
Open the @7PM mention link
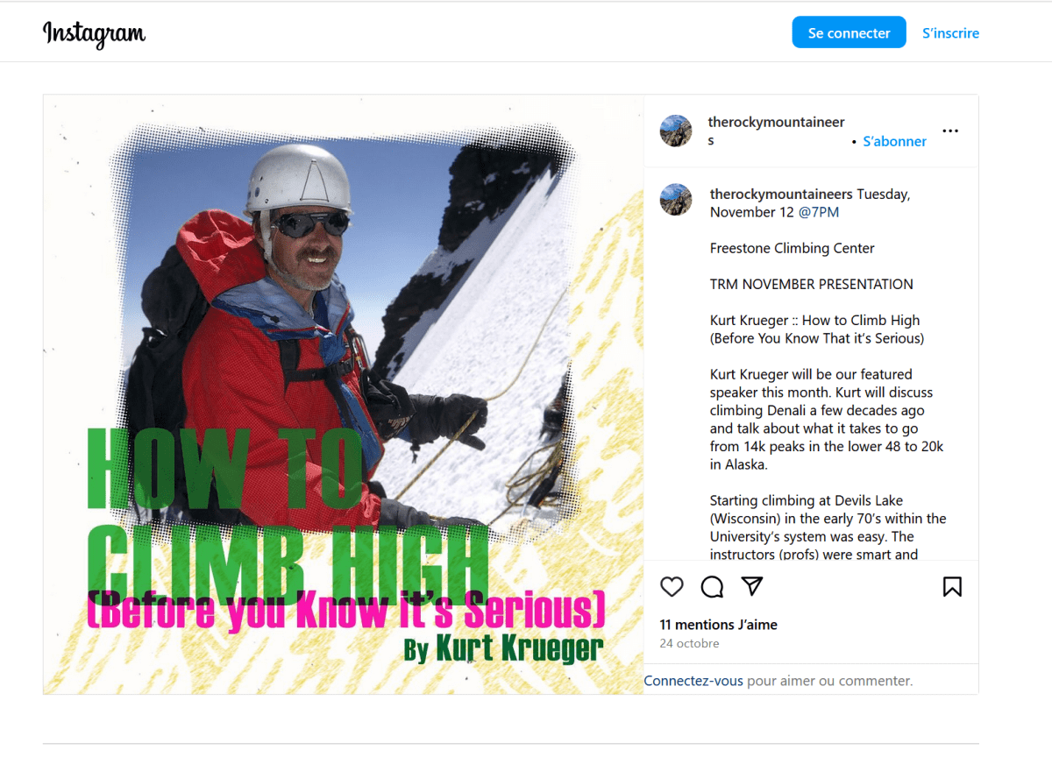[x=819, y=212]
